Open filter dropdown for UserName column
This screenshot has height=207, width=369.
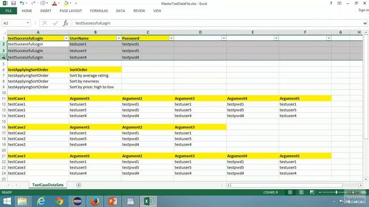(x=119, y=39)
